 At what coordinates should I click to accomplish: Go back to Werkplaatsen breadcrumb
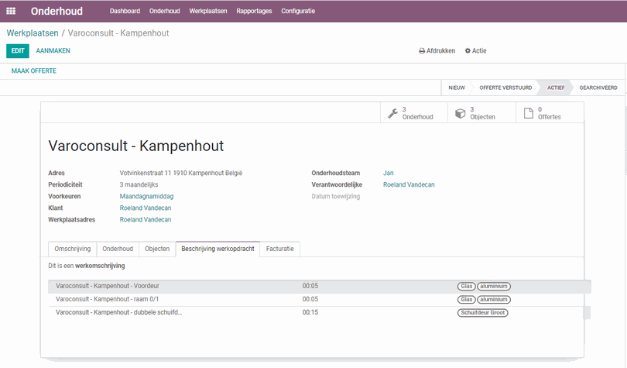pos(33,33)
